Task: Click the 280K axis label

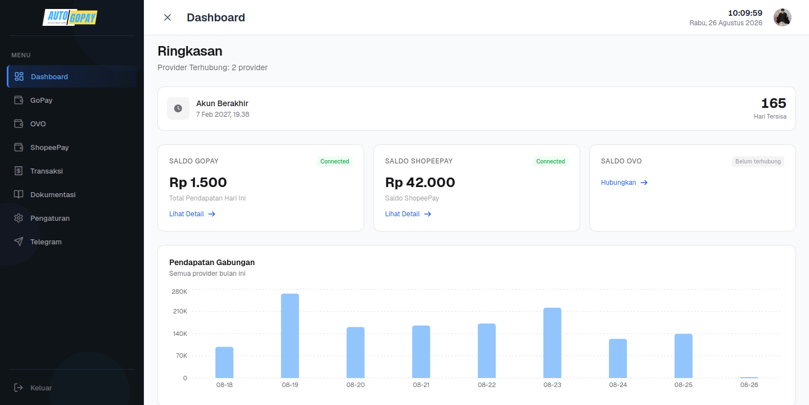Action: (x=179, y=292)
